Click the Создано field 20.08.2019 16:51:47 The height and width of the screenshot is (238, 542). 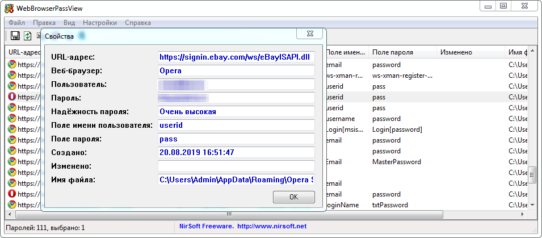click(237, 152)
